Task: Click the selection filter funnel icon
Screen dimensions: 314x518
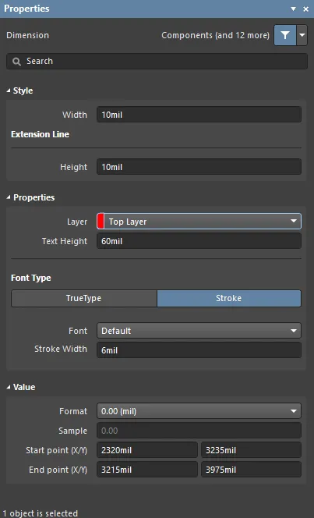Action: tap(285, 35)
